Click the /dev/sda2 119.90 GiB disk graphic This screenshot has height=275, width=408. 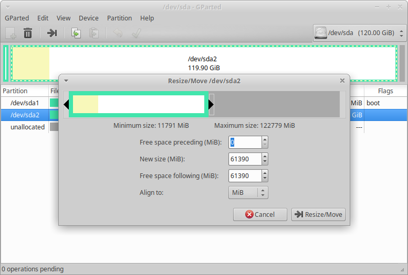point(204,63)
